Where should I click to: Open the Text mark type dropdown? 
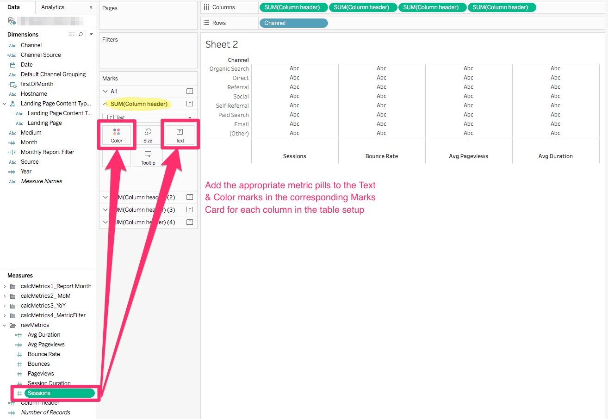coord(190,117)
